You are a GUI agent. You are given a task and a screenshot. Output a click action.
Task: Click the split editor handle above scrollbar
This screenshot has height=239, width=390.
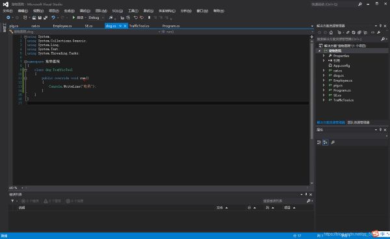(312, 37)
